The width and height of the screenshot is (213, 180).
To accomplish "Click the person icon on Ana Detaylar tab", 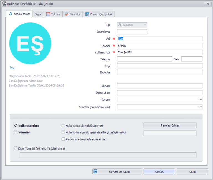I will pyautogui.click(x=11, y=14).
